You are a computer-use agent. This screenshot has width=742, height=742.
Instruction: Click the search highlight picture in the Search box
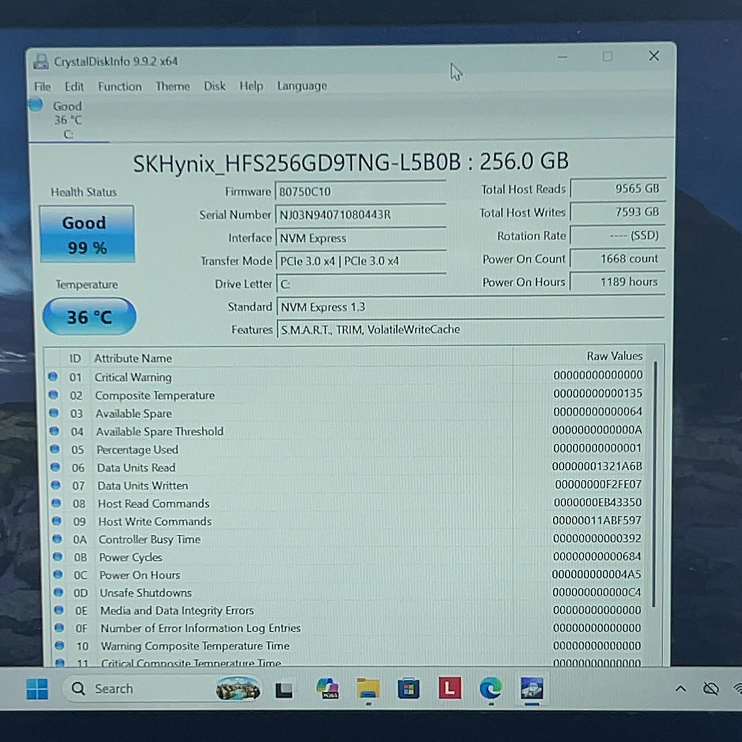click(x=237, y=689)
